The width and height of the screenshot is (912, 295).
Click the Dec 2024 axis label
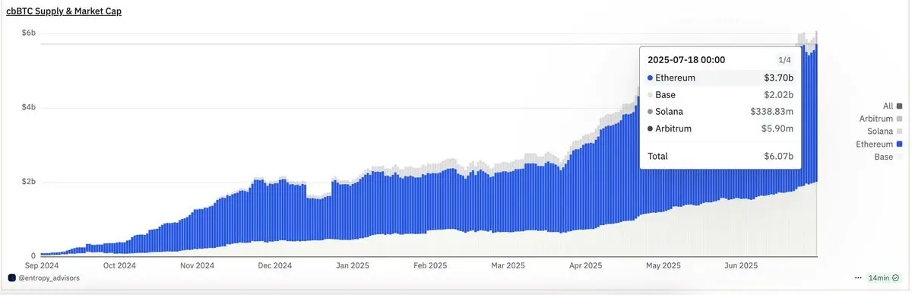pos(274,265)
